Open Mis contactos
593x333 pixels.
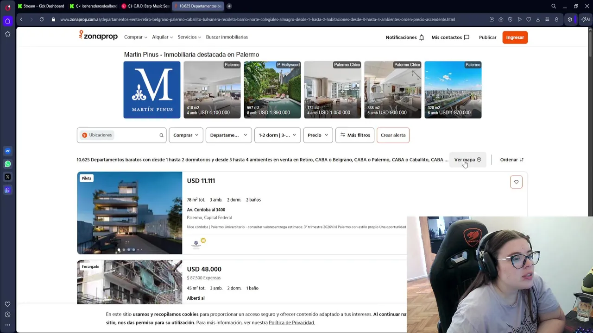pyautogui.click(x=450, y=37)
